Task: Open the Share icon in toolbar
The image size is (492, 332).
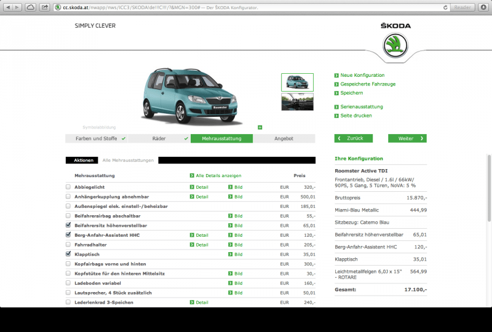Action: point(45,7)
